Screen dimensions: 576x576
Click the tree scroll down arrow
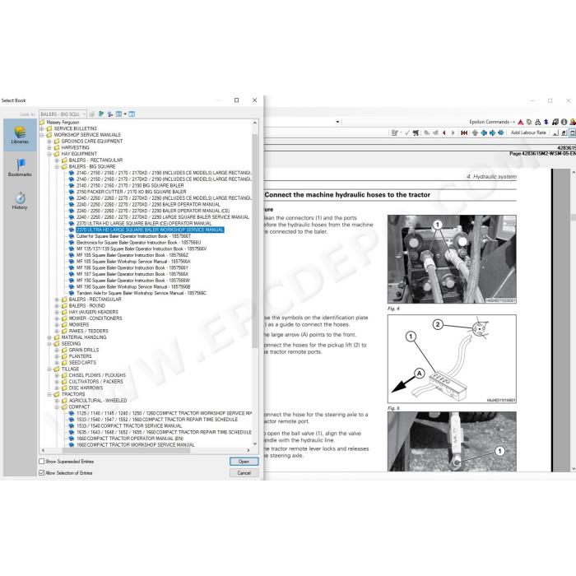coord(254,444)
